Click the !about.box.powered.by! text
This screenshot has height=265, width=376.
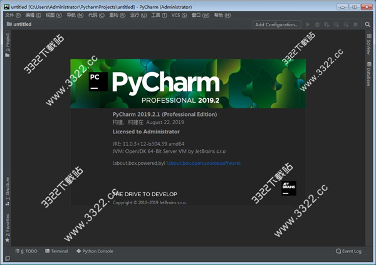(139, 163)
